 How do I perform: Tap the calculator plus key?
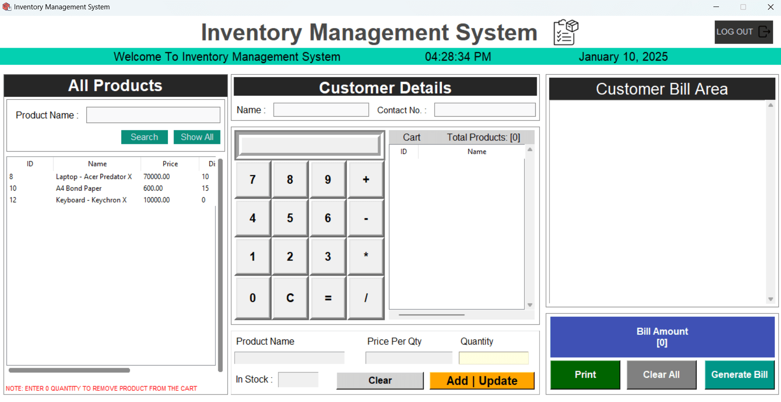pos(366,180)
